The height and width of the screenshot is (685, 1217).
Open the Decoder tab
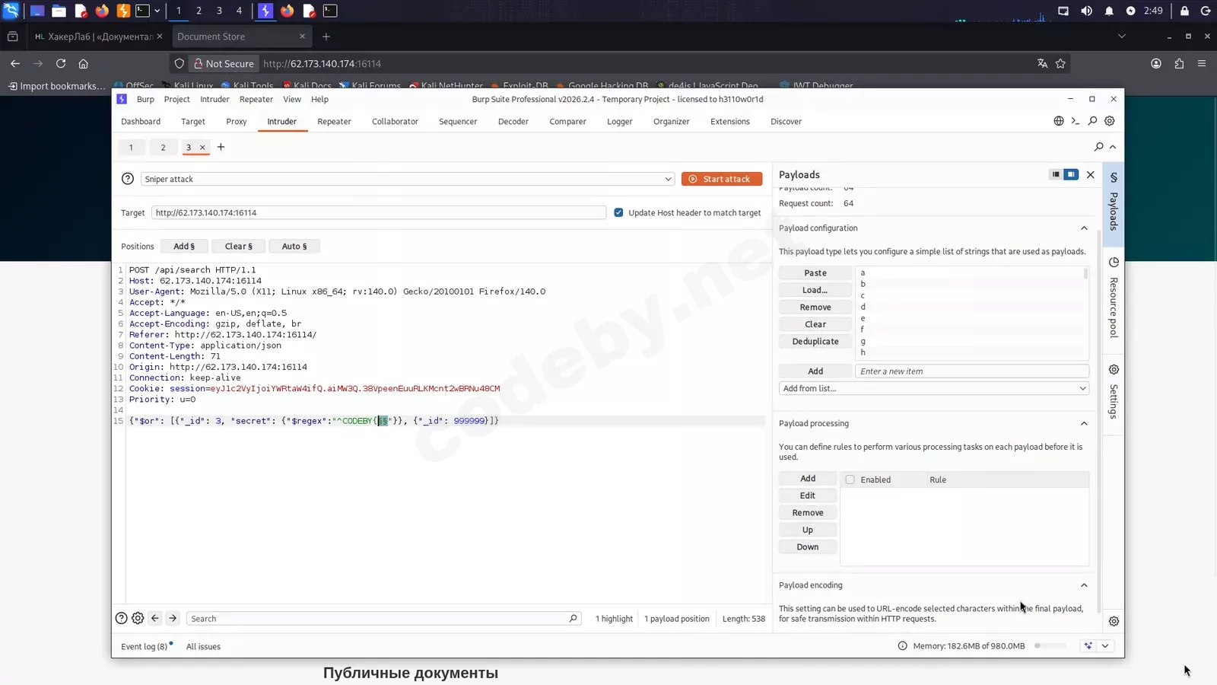tap(513, 122)
